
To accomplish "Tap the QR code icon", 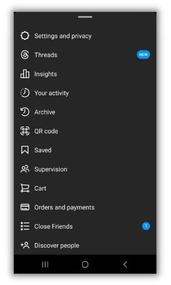I will pos(25,131).
